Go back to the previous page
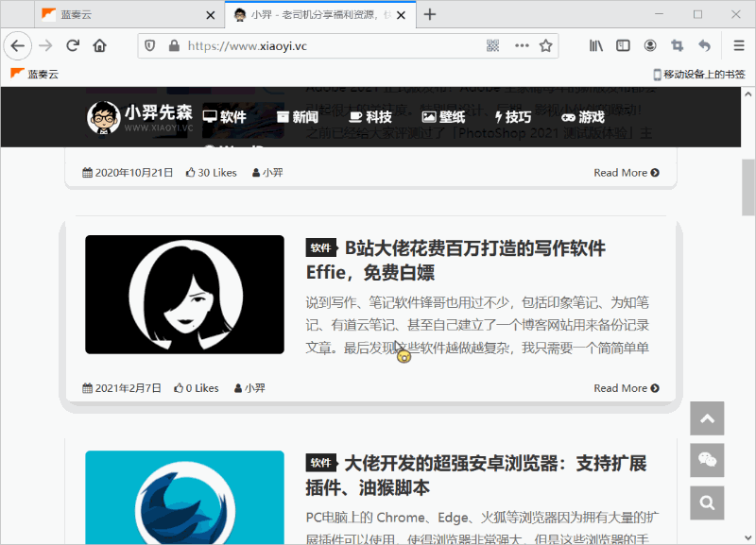The height and width of the screenshot is (545, 756). click(x=18, y=45)
